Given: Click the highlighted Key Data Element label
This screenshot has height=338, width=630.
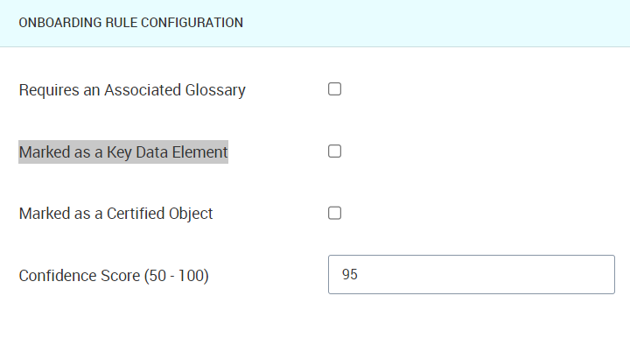Looking at the screenshot, I should (123, 151).
